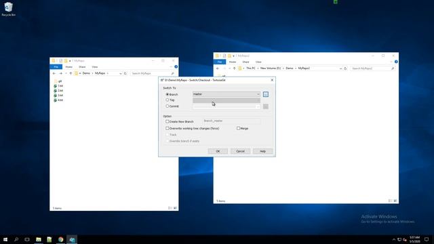This screenshot has width=434, height=244.
Task: Click Help icon in MyRepo2 window ribbon
Action: (396, 62)
